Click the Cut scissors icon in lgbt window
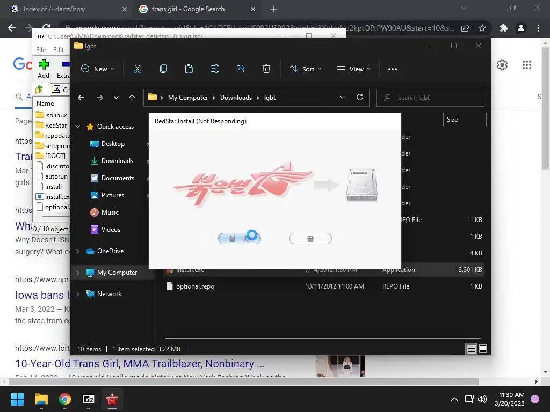550x412 pixels. click(x=137, y=69)
